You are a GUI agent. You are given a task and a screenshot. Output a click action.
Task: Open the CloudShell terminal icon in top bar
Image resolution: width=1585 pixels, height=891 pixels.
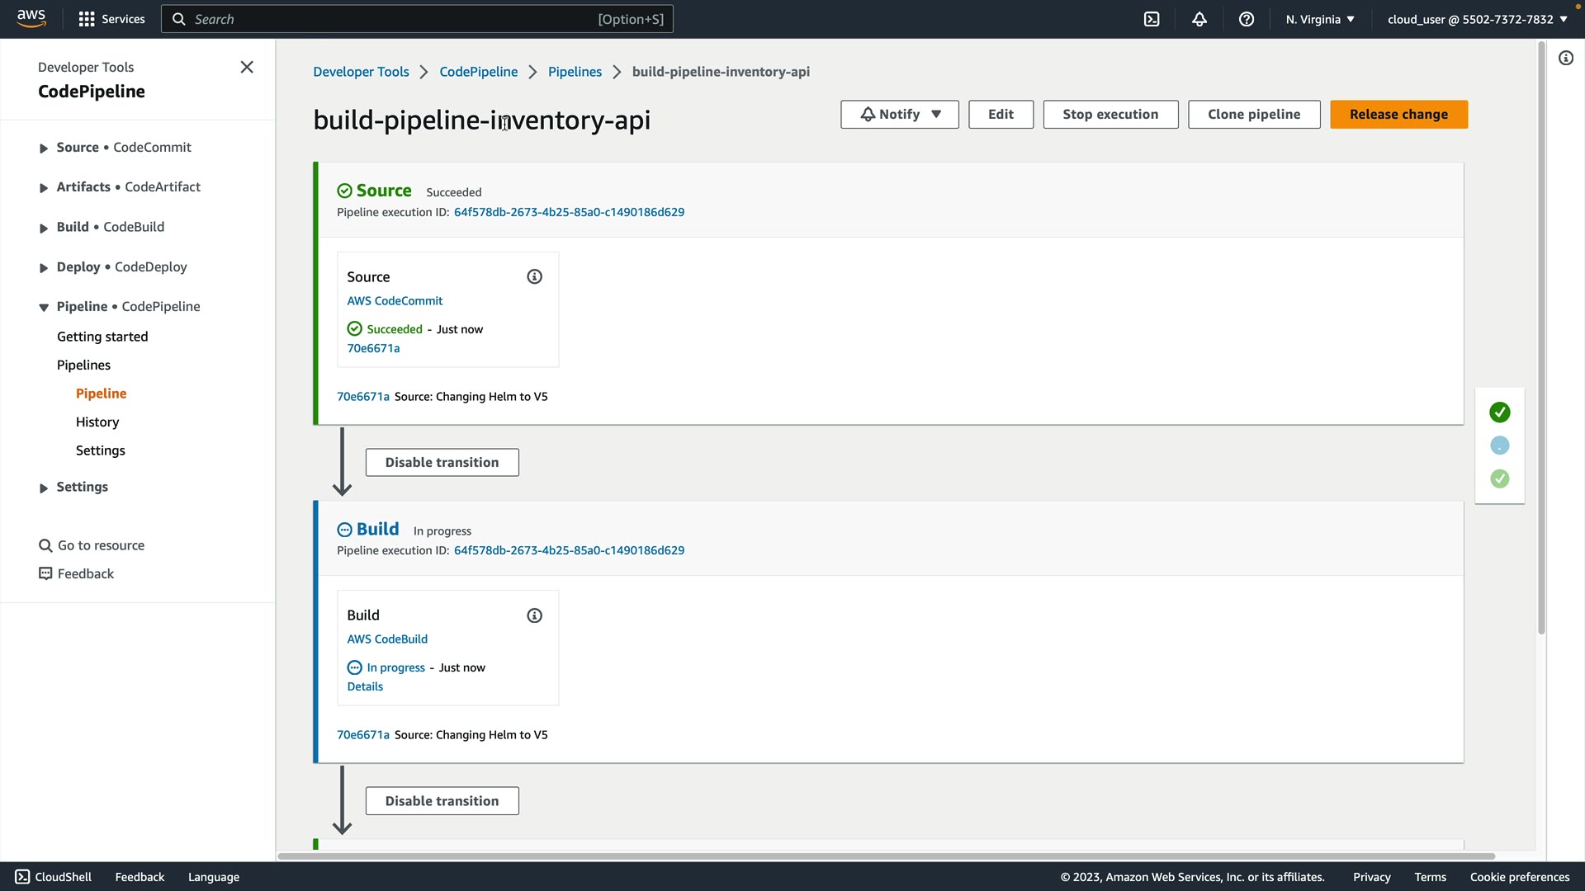coord(1152,19)
